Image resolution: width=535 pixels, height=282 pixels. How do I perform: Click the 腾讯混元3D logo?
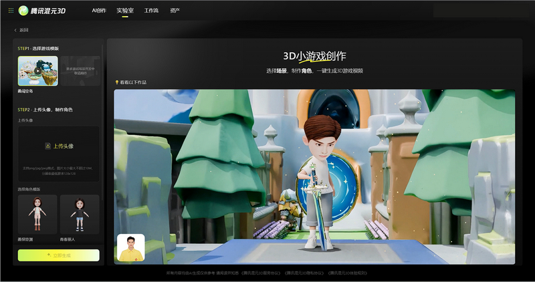[x=42, y=11]
